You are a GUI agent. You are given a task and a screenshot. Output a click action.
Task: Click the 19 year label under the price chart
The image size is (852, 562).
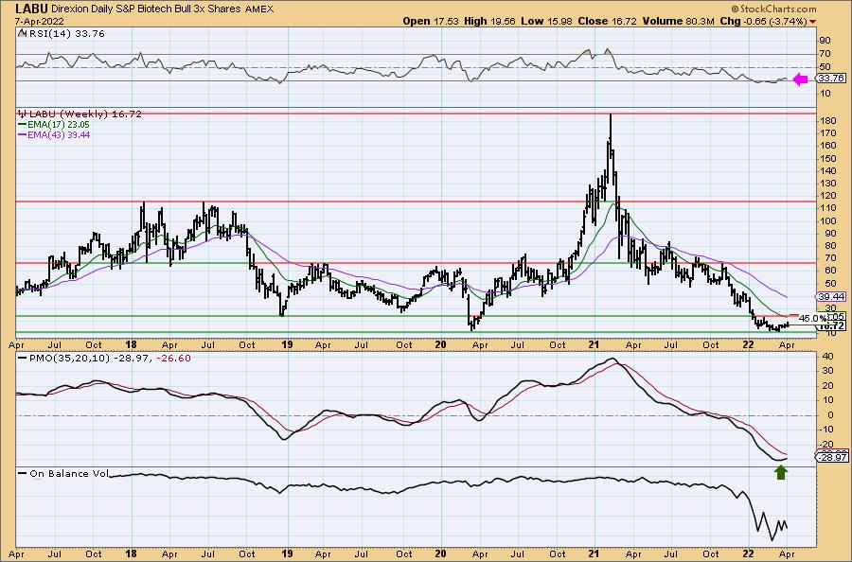click(x=287, y=344)
